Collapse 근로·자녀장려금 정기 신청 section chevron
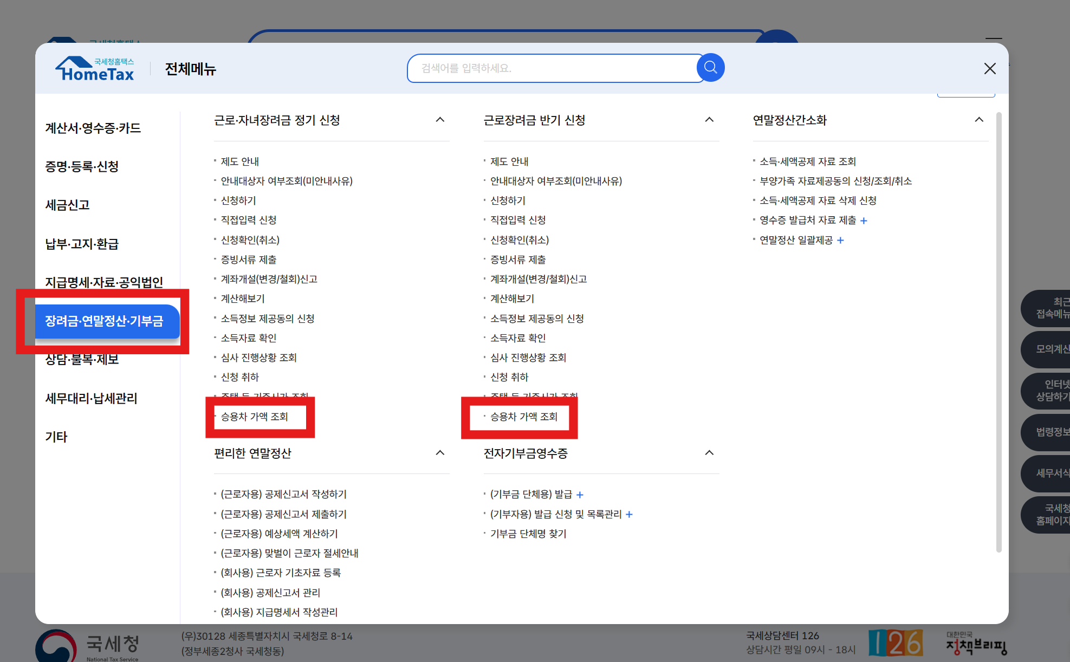 [x=440, y=120]
